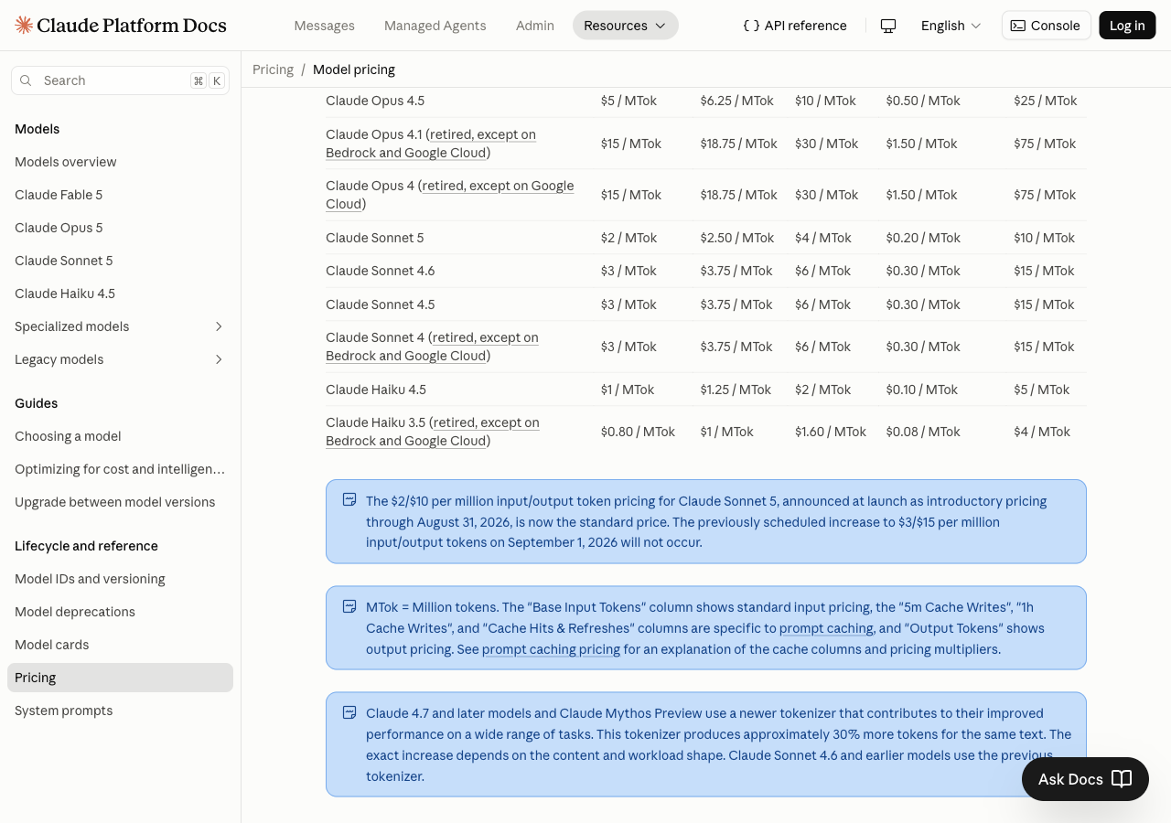Click the Log in button

pyautogui.click(x=1127, y=26)
